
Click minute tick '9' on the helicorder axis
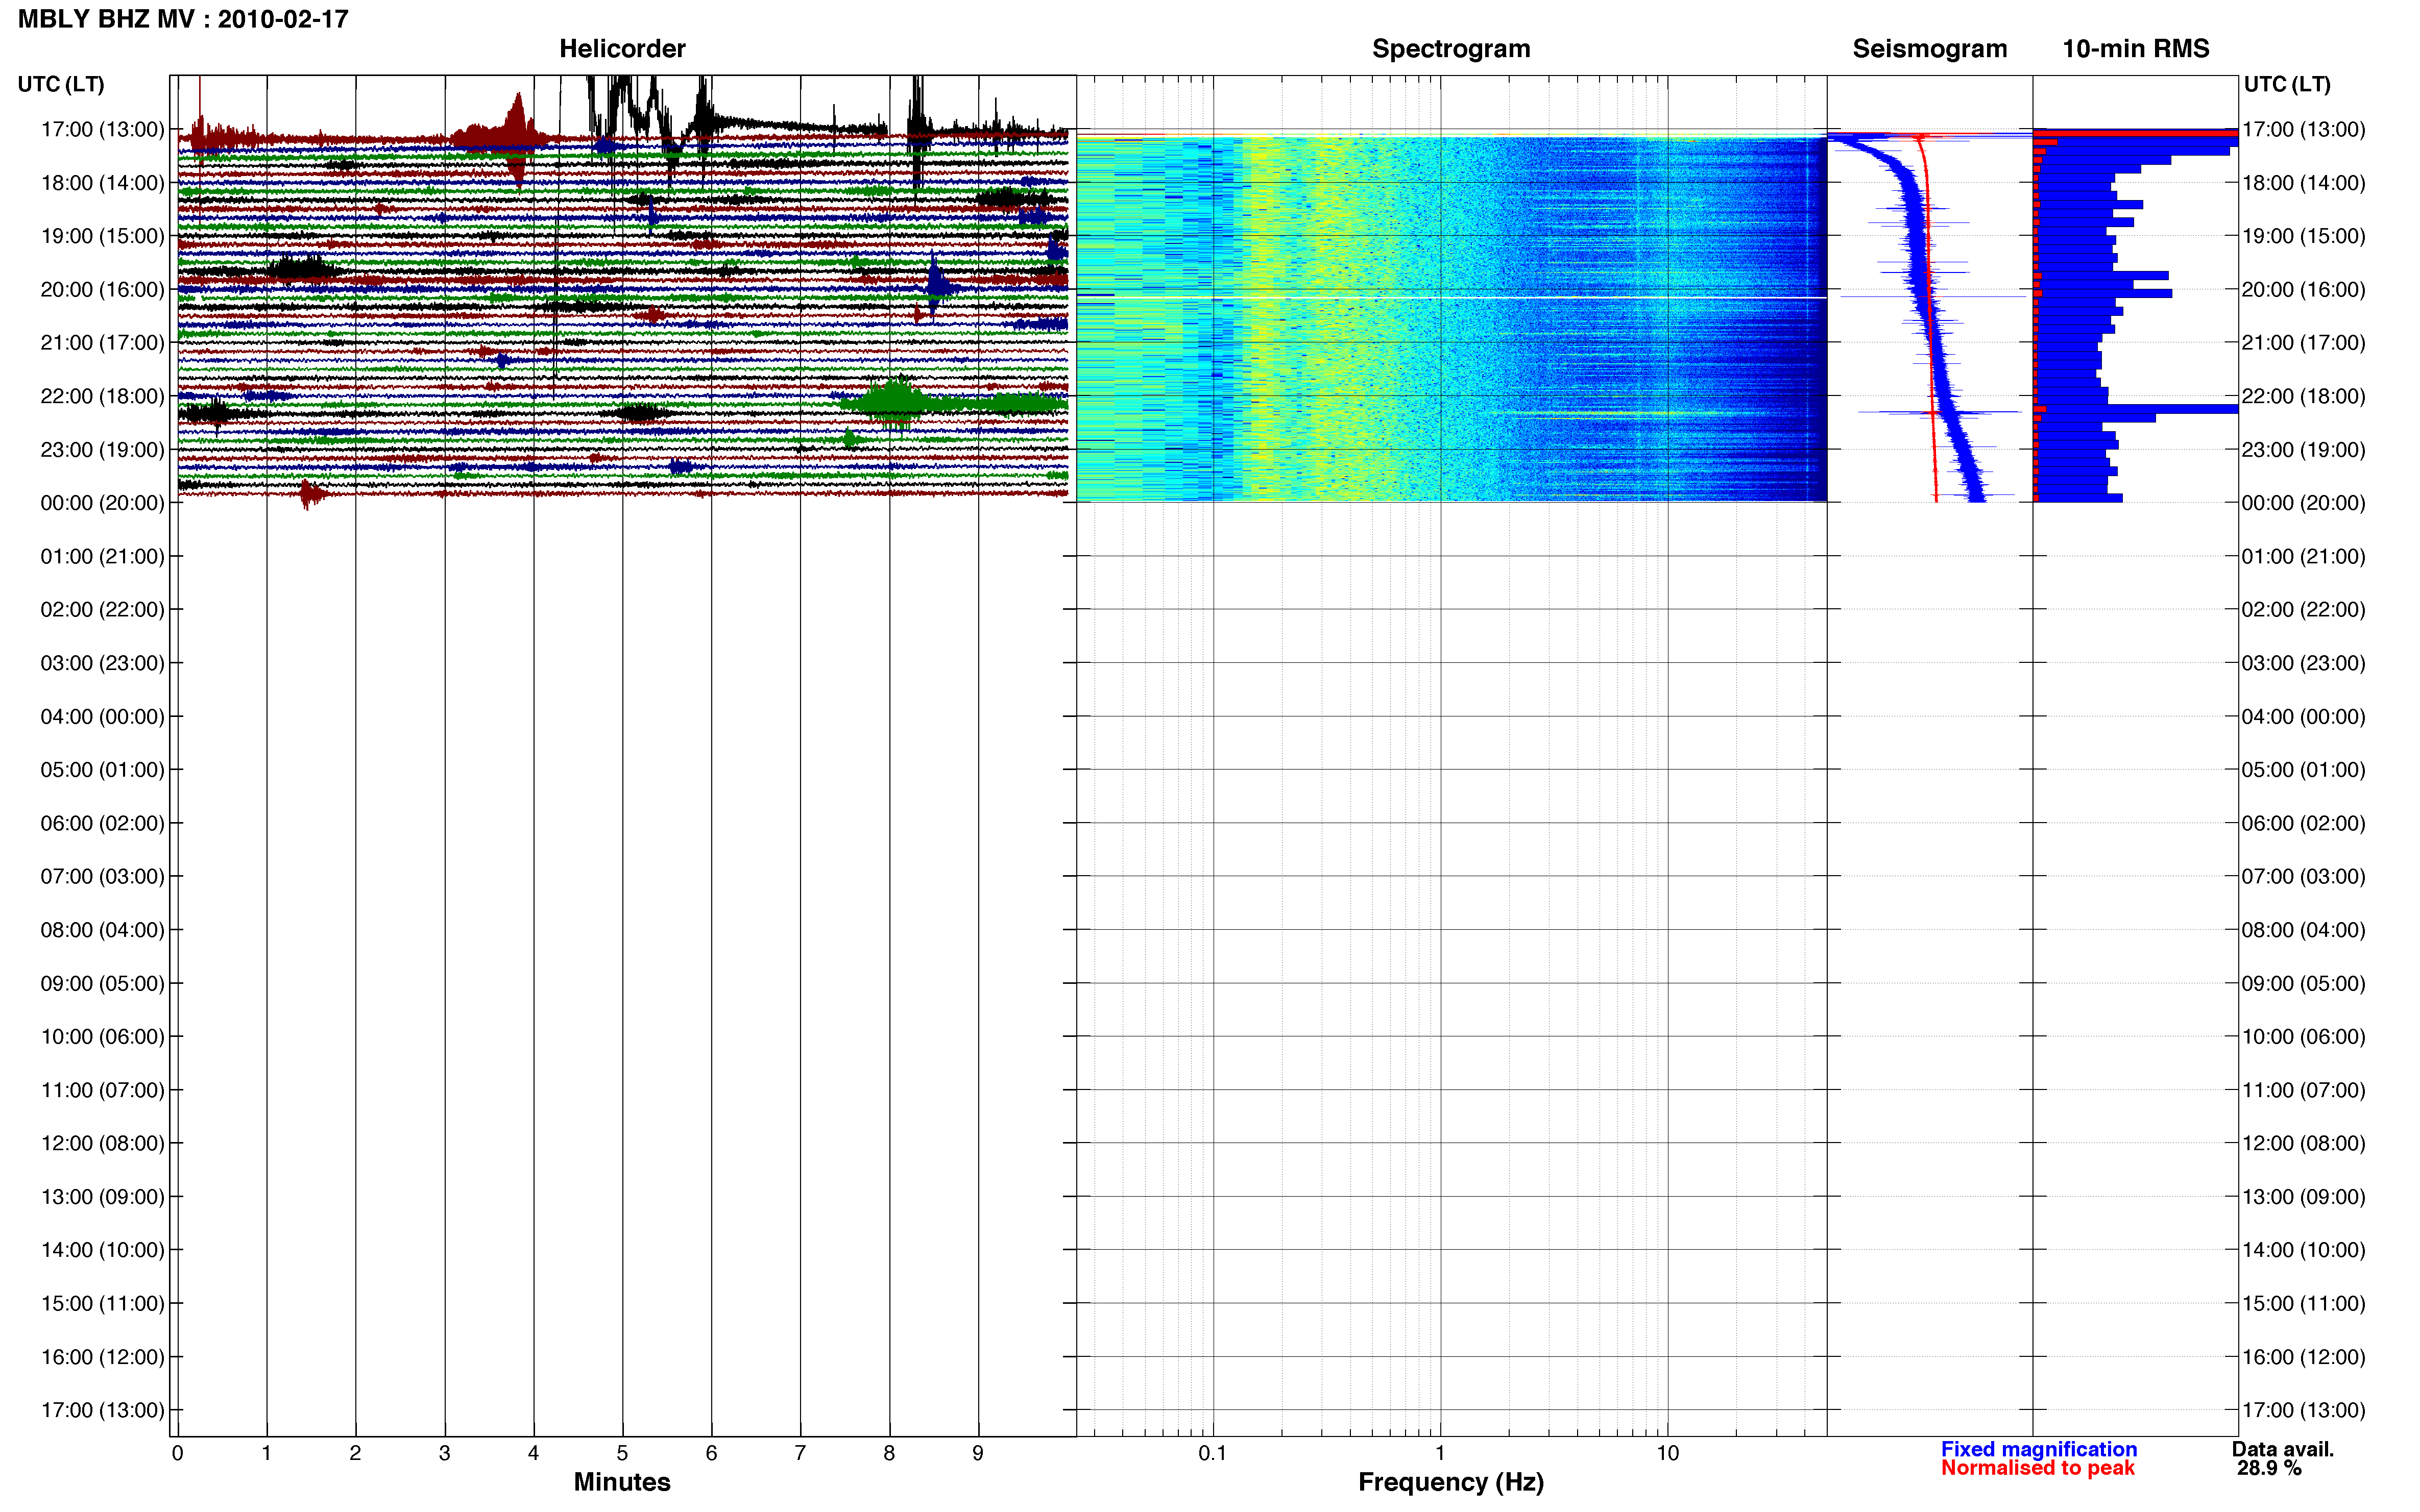(x=978, y=1453)
